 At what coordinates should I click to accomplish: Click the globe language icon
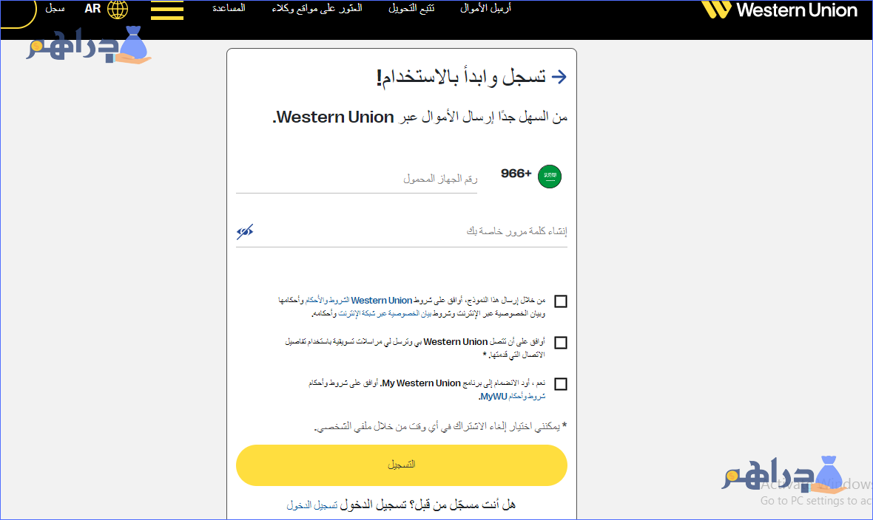(118, 10)
